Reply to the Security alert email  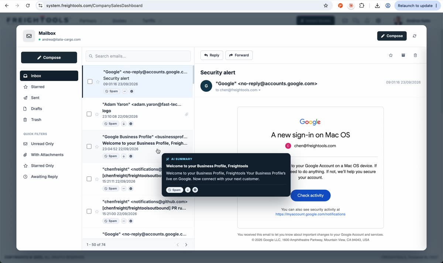tap(212, 55)
